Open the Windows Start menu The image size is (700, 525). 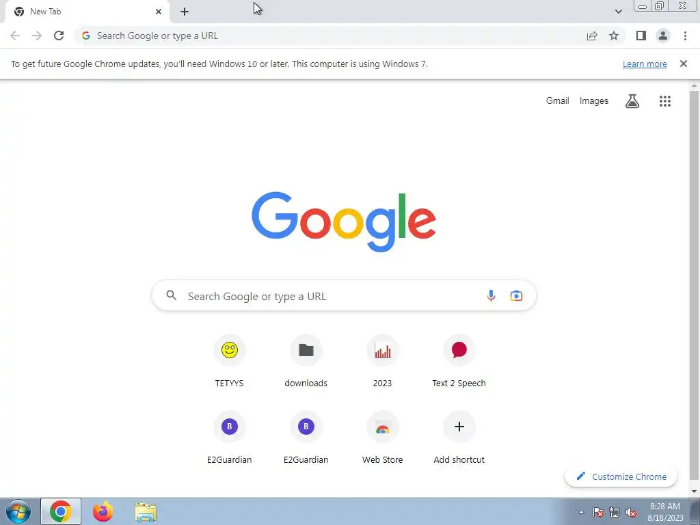(x=18, y=511)
